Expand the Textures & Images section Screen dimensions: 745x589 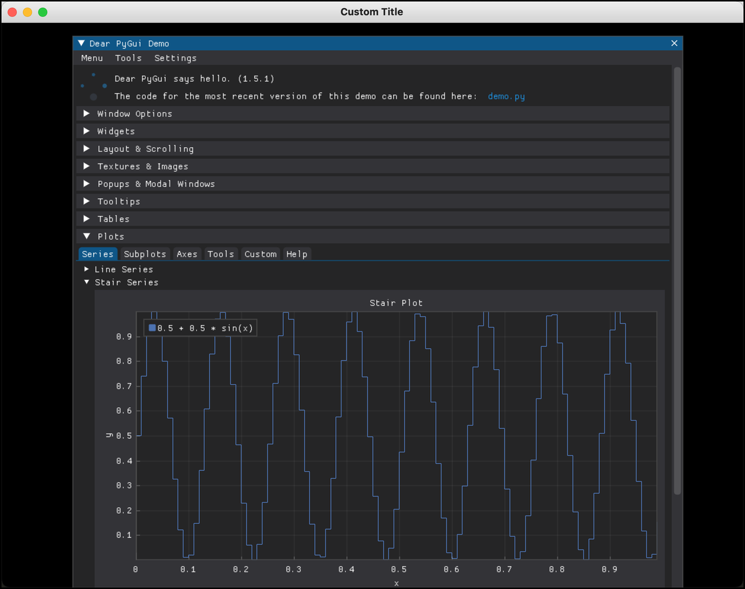pos(143,166)
